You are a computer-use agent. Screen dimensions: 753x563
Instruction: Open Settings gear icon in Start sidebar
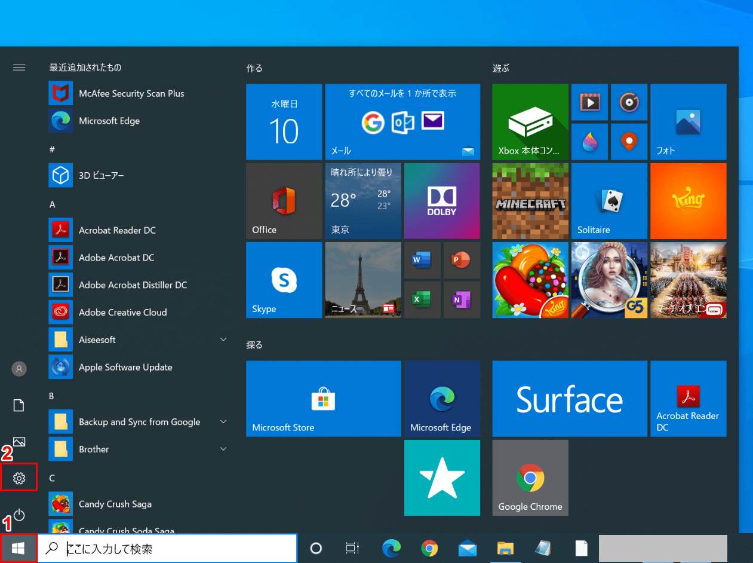(19, 478)
